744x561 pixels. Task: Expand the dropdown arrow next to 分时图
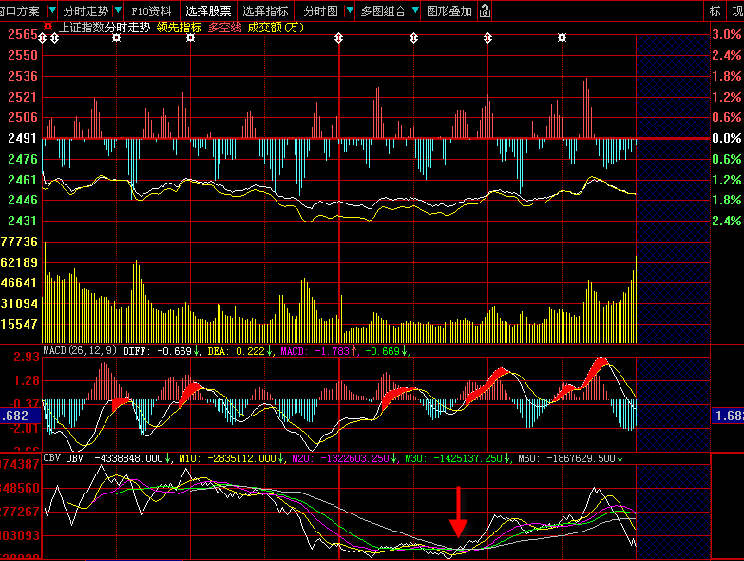pos(350,10)
